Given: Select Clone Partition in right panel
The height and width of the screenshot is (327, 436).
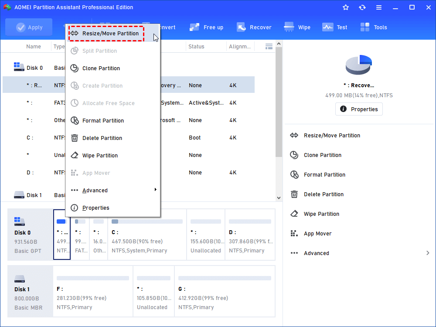Looking at the screenshot, I should coord(323,155).
